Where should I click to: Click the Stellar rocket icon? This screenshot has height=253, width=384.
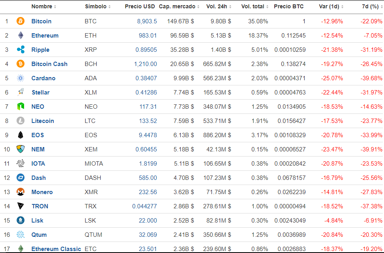pos(21,92)
